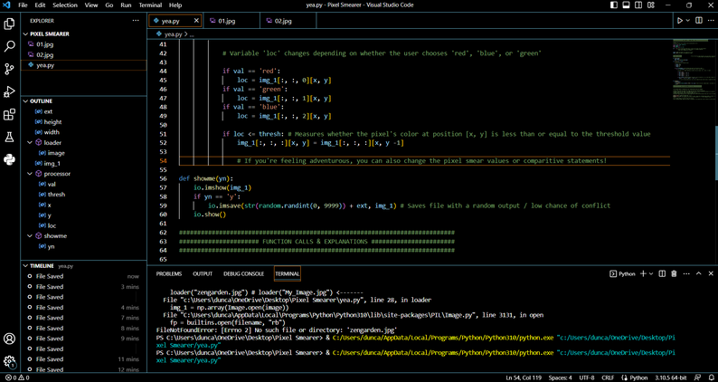
Task: Select interpreter 3.10.5 64-bit
Action: coord(670,377)
